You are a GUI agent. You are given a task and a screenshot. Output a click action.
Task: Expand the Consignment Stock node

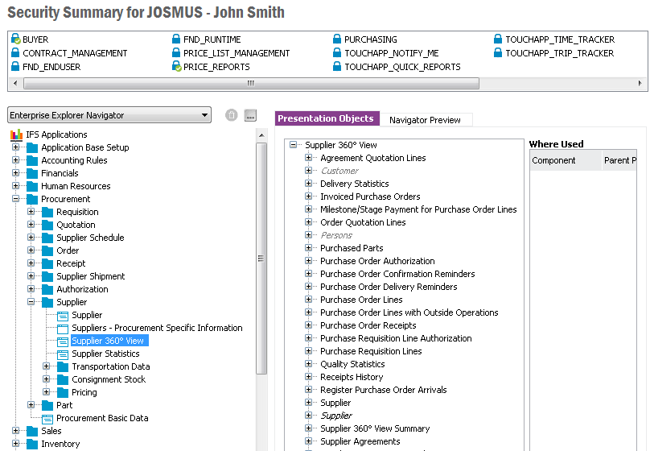(47, 379)
